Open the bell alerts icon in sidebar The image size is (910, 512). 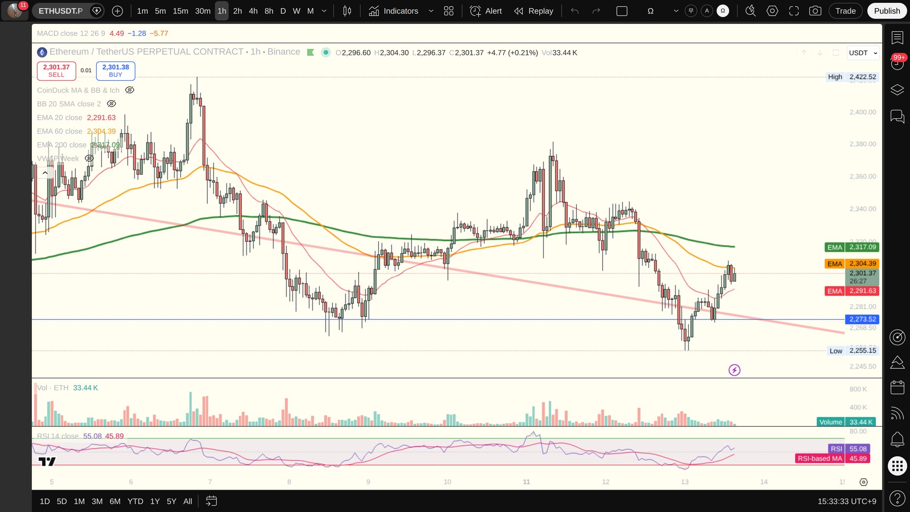[x=897, y=439]
